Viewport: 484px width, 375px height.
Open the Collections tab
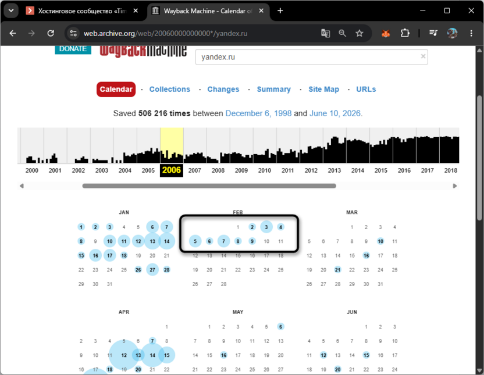coord(170,90)
